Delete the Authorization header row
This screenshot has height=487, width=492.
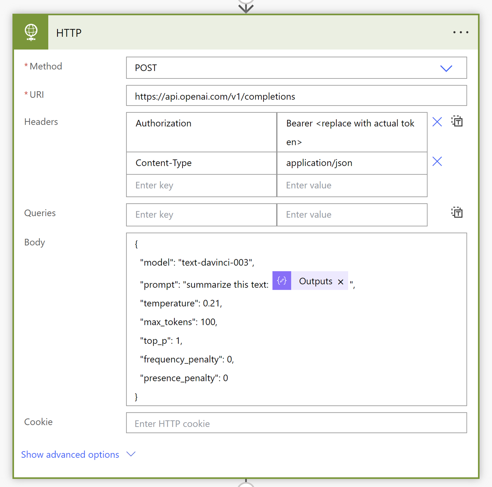(x=437, y=122)
